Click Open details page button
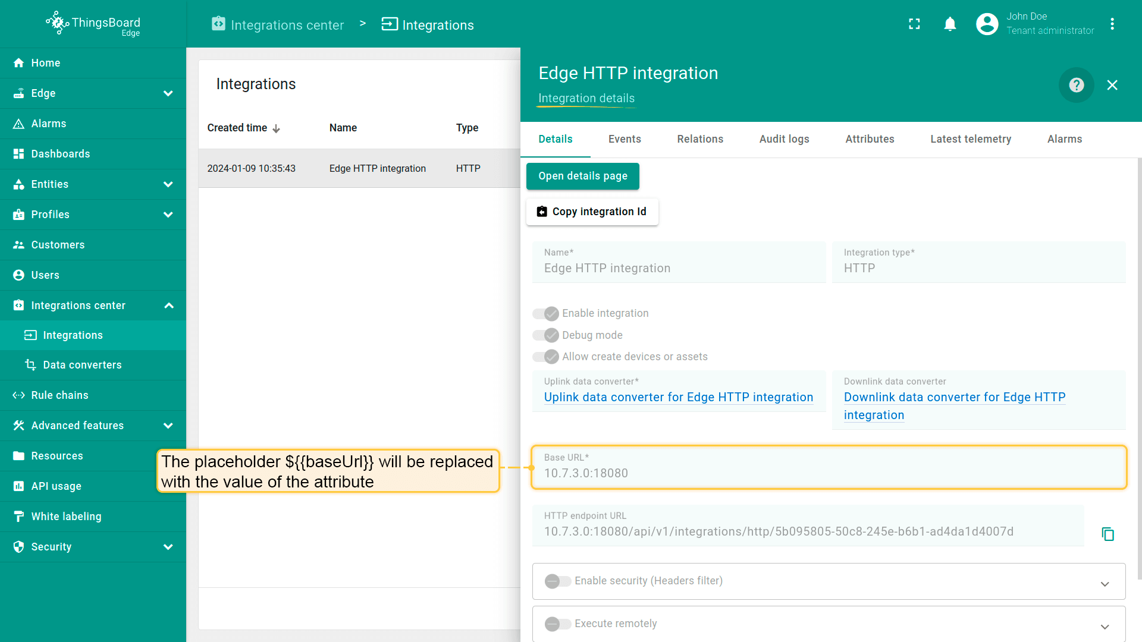Image resolution: width=1142 pixels, height=642 pixels. tap(582, 176)
